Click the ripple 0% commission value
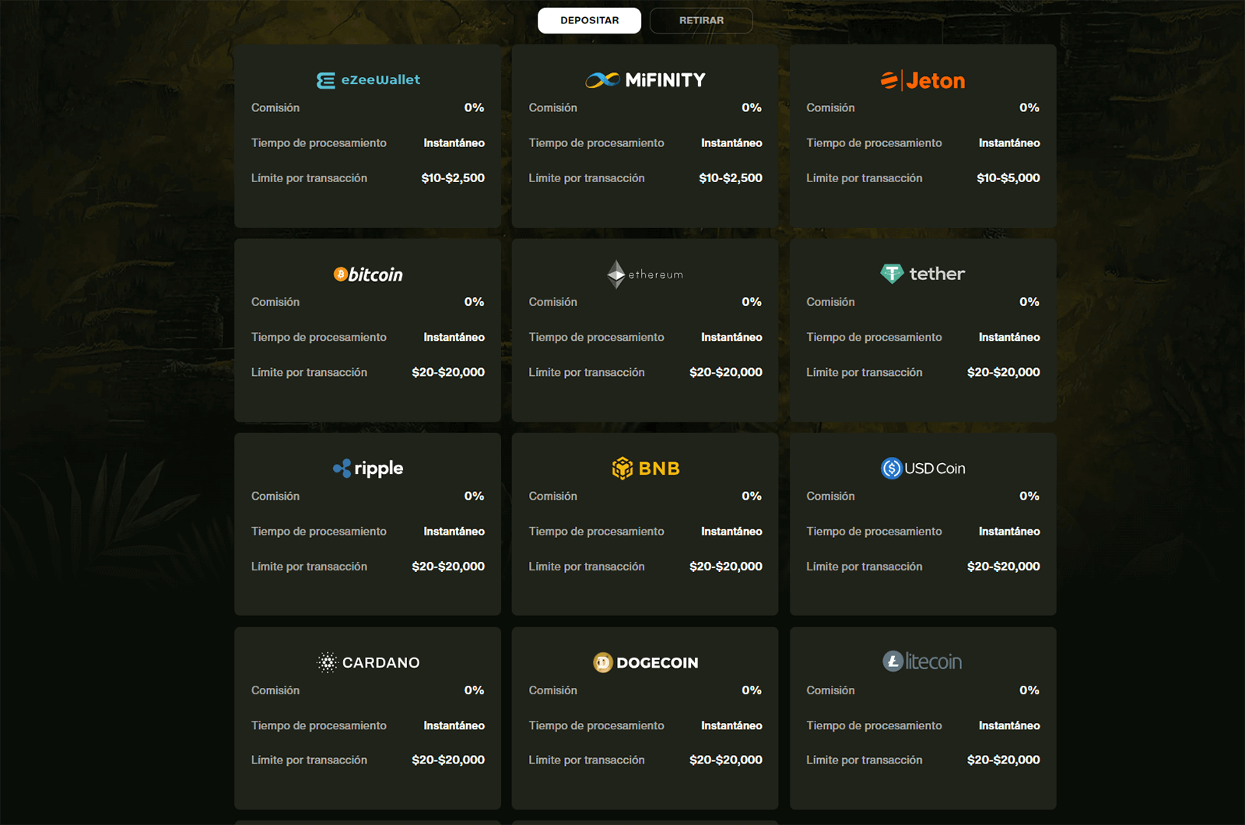The height and width of the screenshot is (825, 1245). [x=475, y=496]
